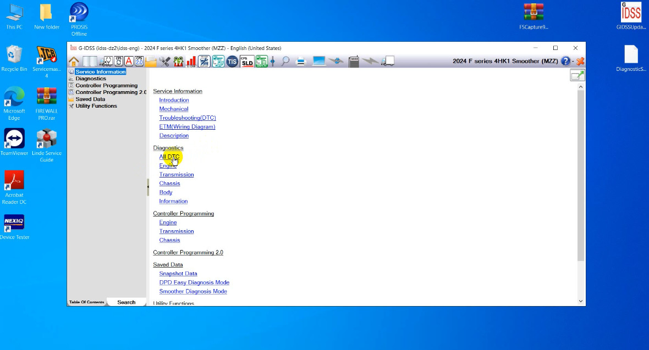The image size is (649, 350).
Task: Open Engine link under Controller Programming
Action: [168, 222]
